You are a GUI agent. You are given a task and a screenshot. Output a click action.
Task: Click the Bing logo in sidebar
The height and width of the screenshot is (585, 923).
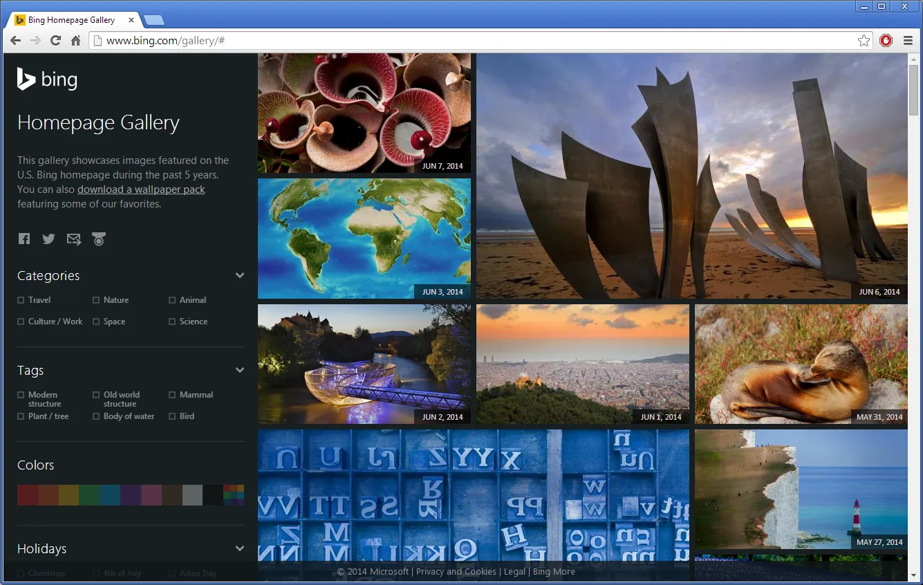[47, 80]
